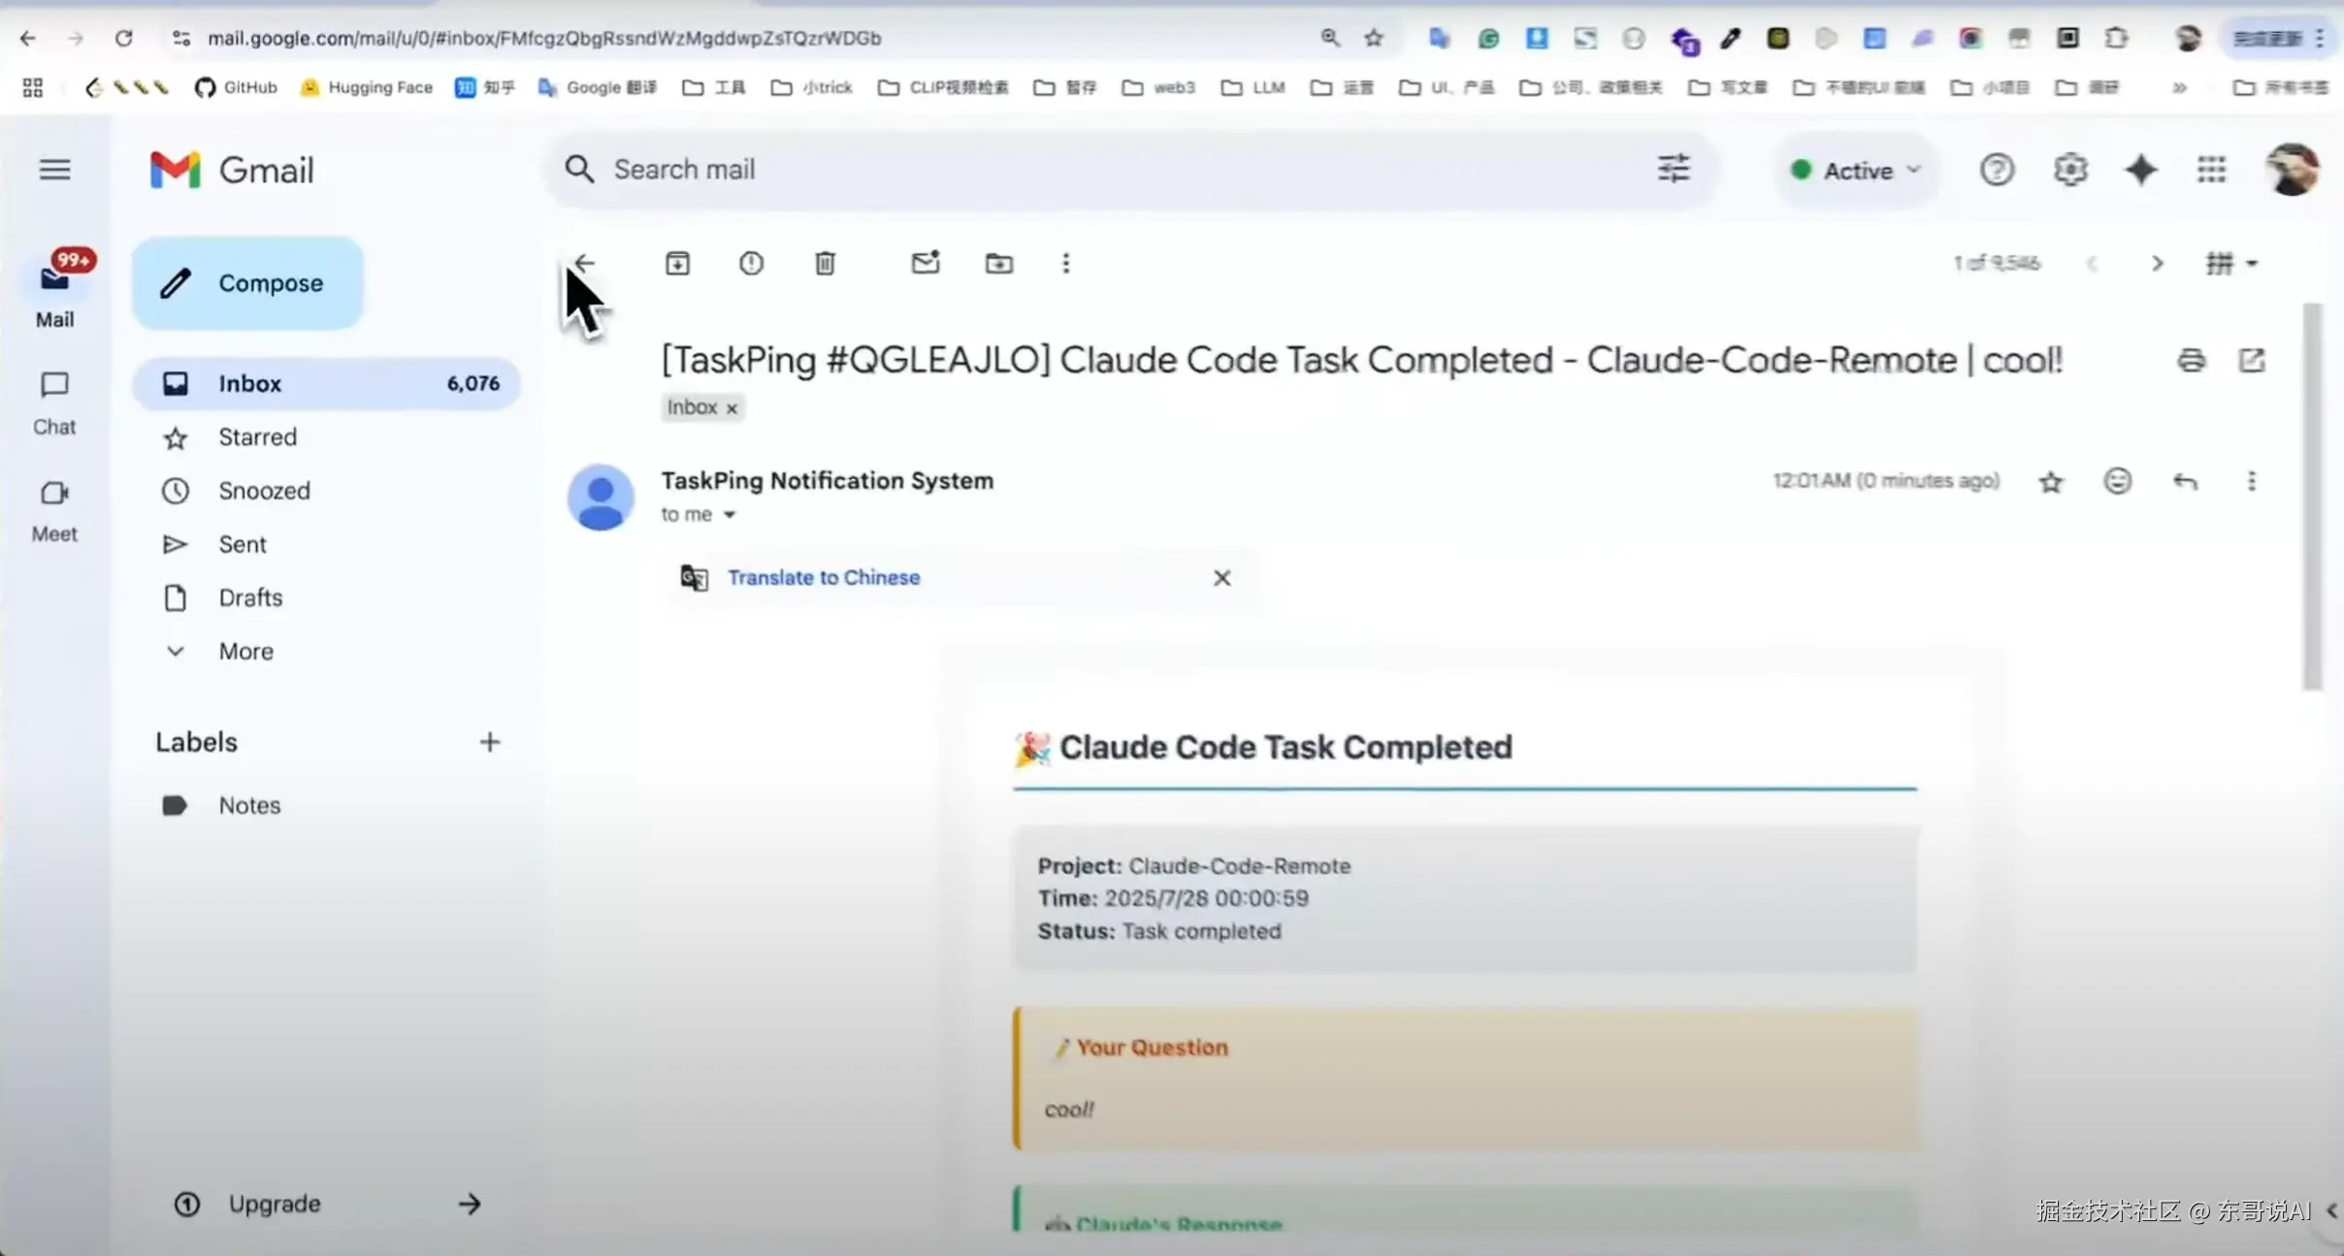Open the Move to folder icon
Screen dimensions: 2344x1256
[998, 263]
